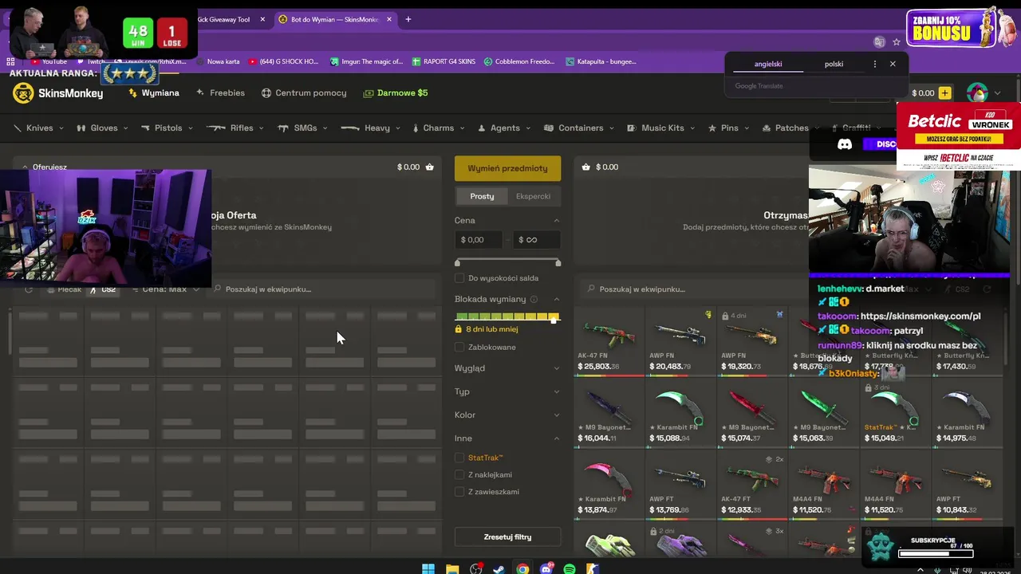Expand the Kolor filter section
Viewport: 1021px width, 574px height.
557,415
